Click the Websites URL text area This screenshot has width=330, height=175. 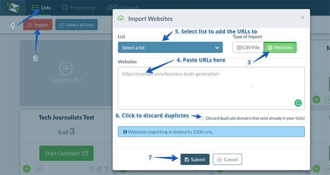coord(211,88)
